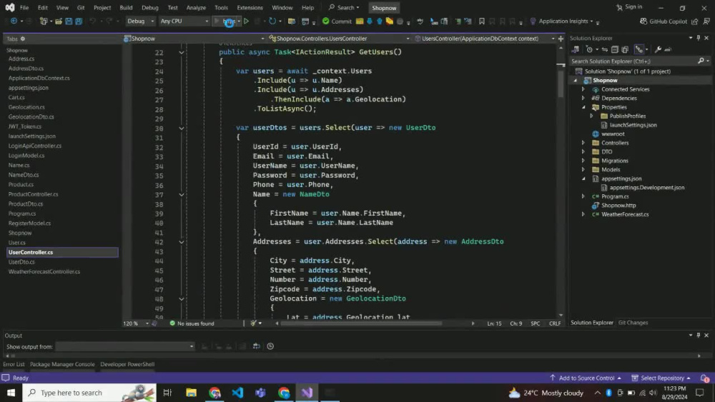
Task: Click the green Commit checkmark icon
Action: [x=325, y=21]
